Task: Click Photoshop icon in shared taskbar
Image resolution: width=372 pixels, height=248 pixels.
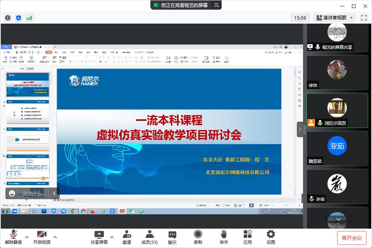Action: tap(44, 211)
